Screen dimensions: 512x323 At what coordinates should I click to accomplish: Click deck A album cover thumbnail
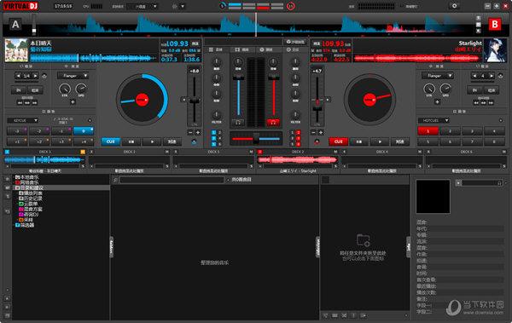point(16,50)
